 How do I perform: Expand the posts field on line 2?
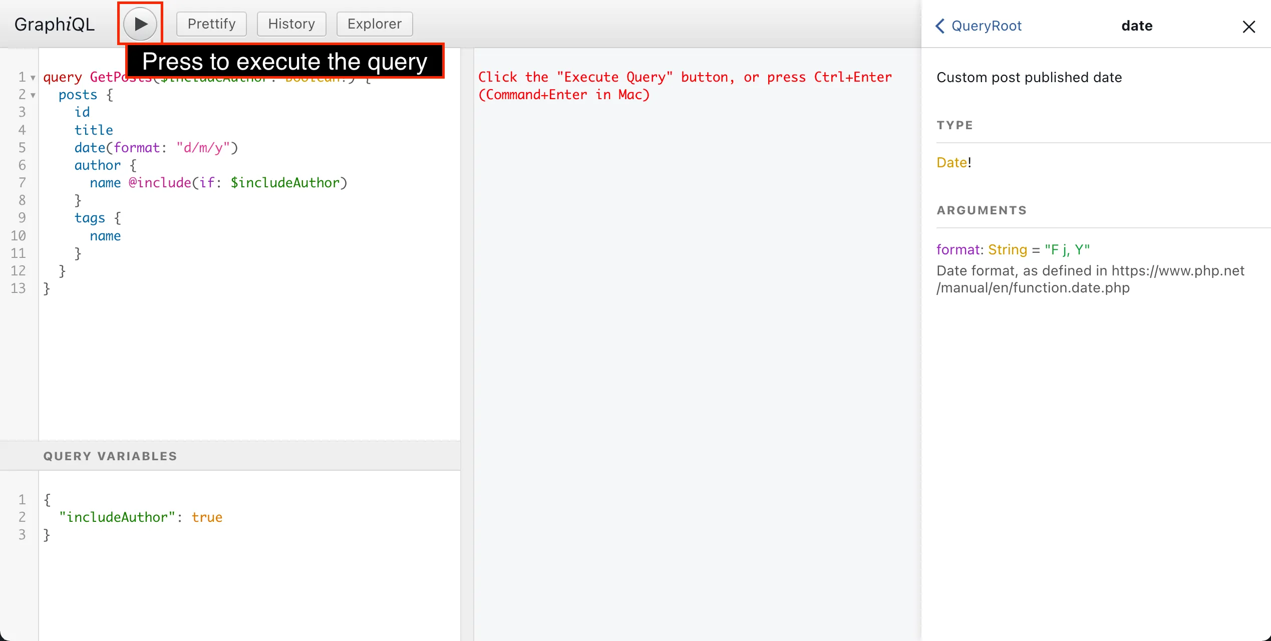point(33,95)
